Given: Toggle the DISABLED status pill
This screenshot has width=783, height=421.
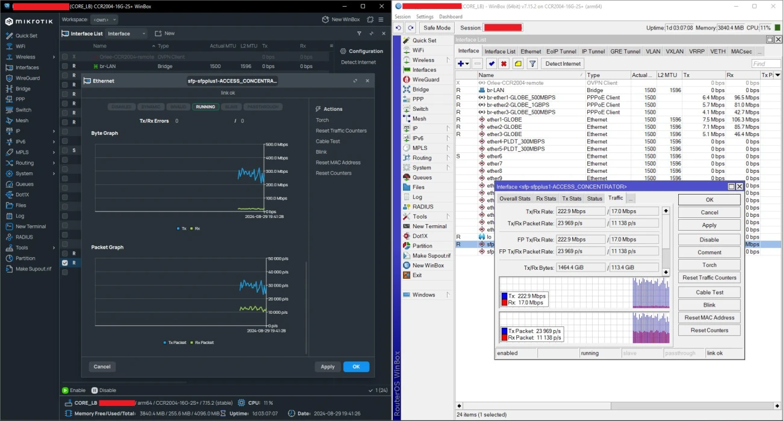Looking at the screenshot, I should (x=122, y=107).
